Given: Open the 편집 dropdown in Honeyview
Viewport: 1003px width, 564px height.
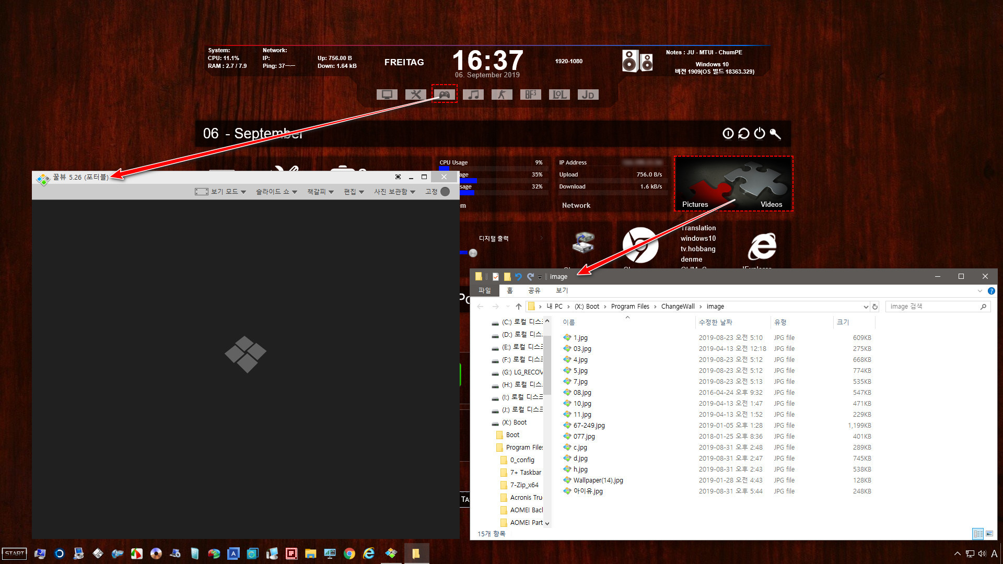Looking at the screenshot, I should pos(354,192).
